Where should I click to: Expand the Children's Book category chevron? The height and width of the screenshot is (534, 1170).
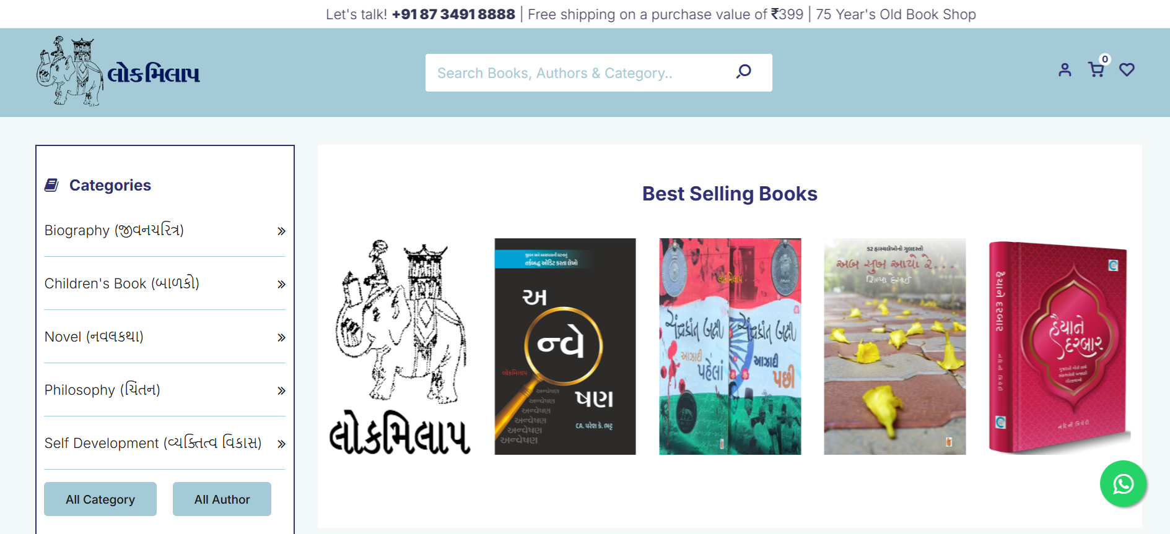point(281,284)
